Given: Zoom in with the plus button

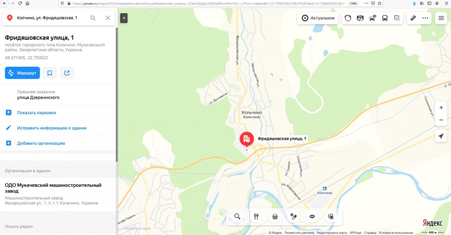Looking at the screenshot, I should [x=441, y=108].
